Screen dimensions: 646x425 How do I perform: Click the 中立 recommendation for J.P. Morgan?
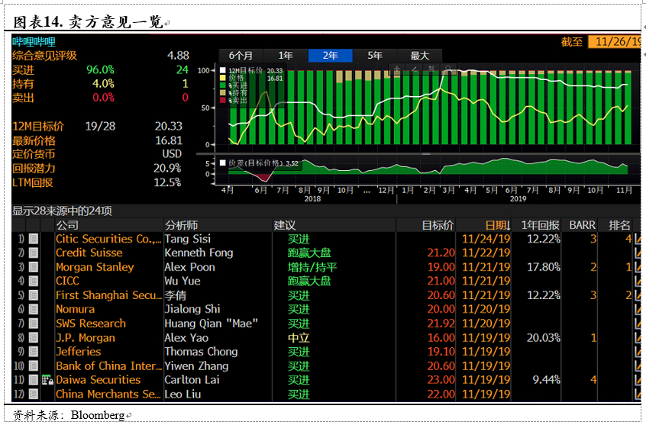click(299, 338)
